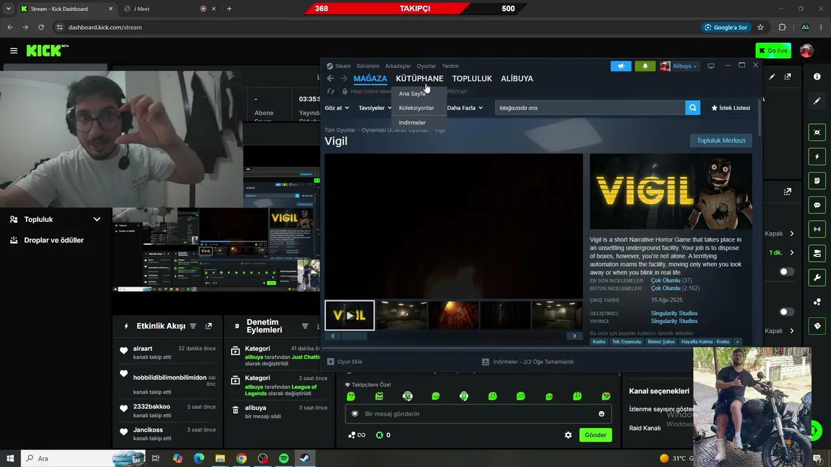Open wrench tools icon in Kick sidebar
The image size is (831, 467).
pyautogui.click(x=817, y=278)
